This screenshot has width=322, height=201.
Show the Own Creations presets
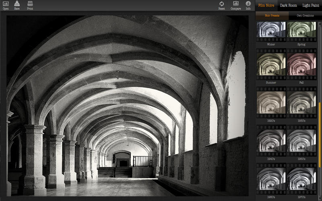pos(305,16)
